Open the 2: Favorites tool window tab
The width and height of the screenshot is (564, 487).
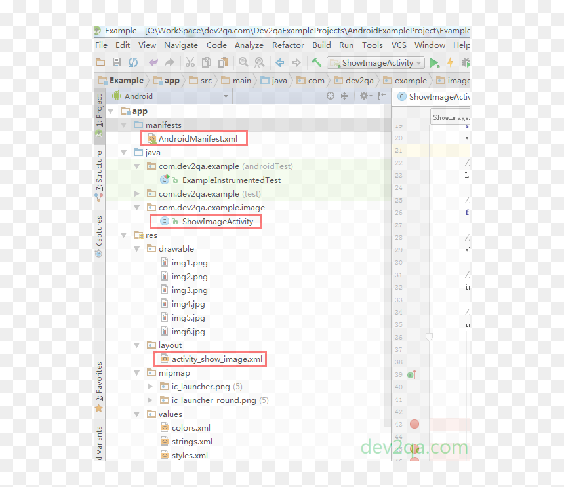(99, 387)
